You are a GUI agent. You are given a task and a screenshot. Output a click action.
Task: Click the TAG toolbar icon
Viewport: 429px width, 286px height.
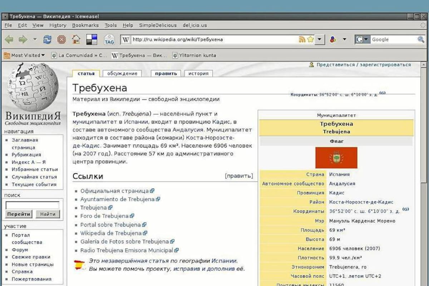(x=109, y=39)
